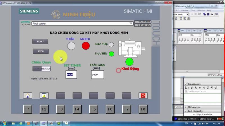
Task: Collapse the Breakpoints section
Action: (186, 84)
